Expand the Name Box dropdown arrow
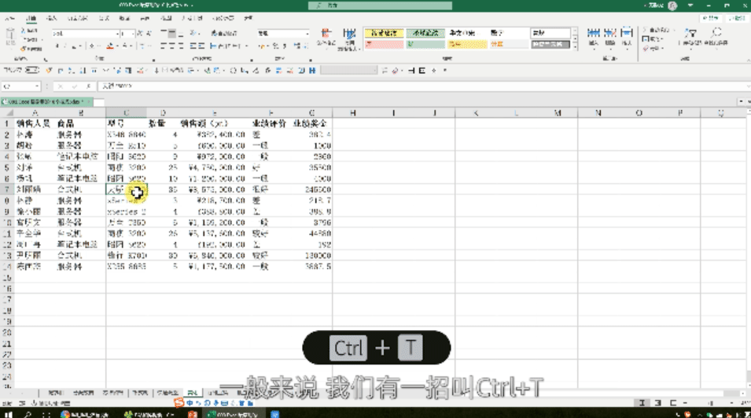751x418 pixels. click(x=36, y=86)
